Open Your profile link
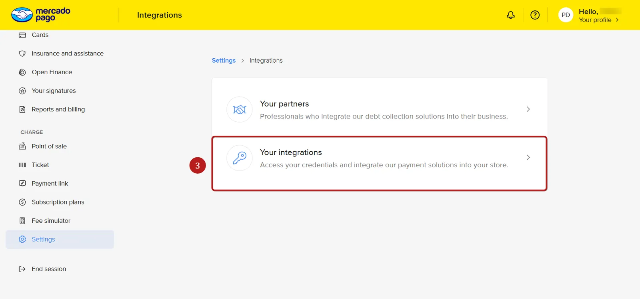The image size is (640, 299). coord(595,20)
